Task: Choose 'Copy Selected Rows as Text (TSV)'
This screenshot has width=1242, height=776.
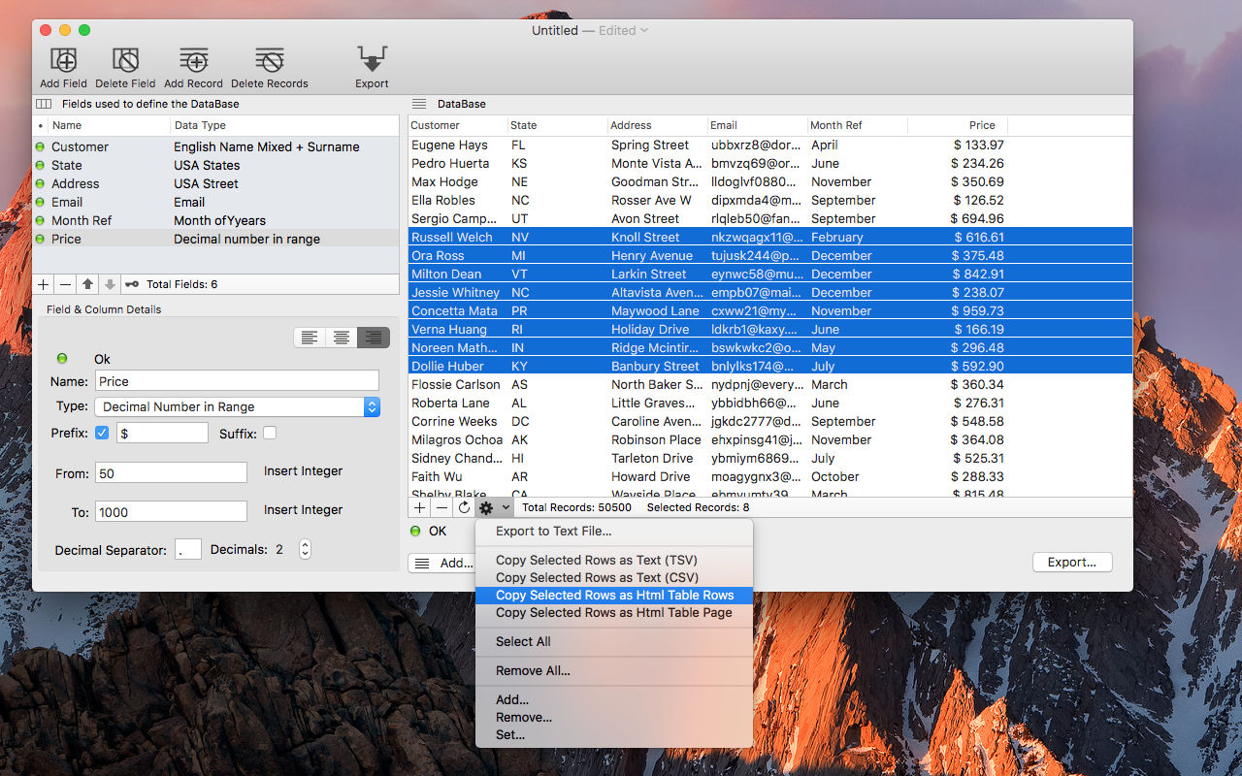Action: (614, 561)
